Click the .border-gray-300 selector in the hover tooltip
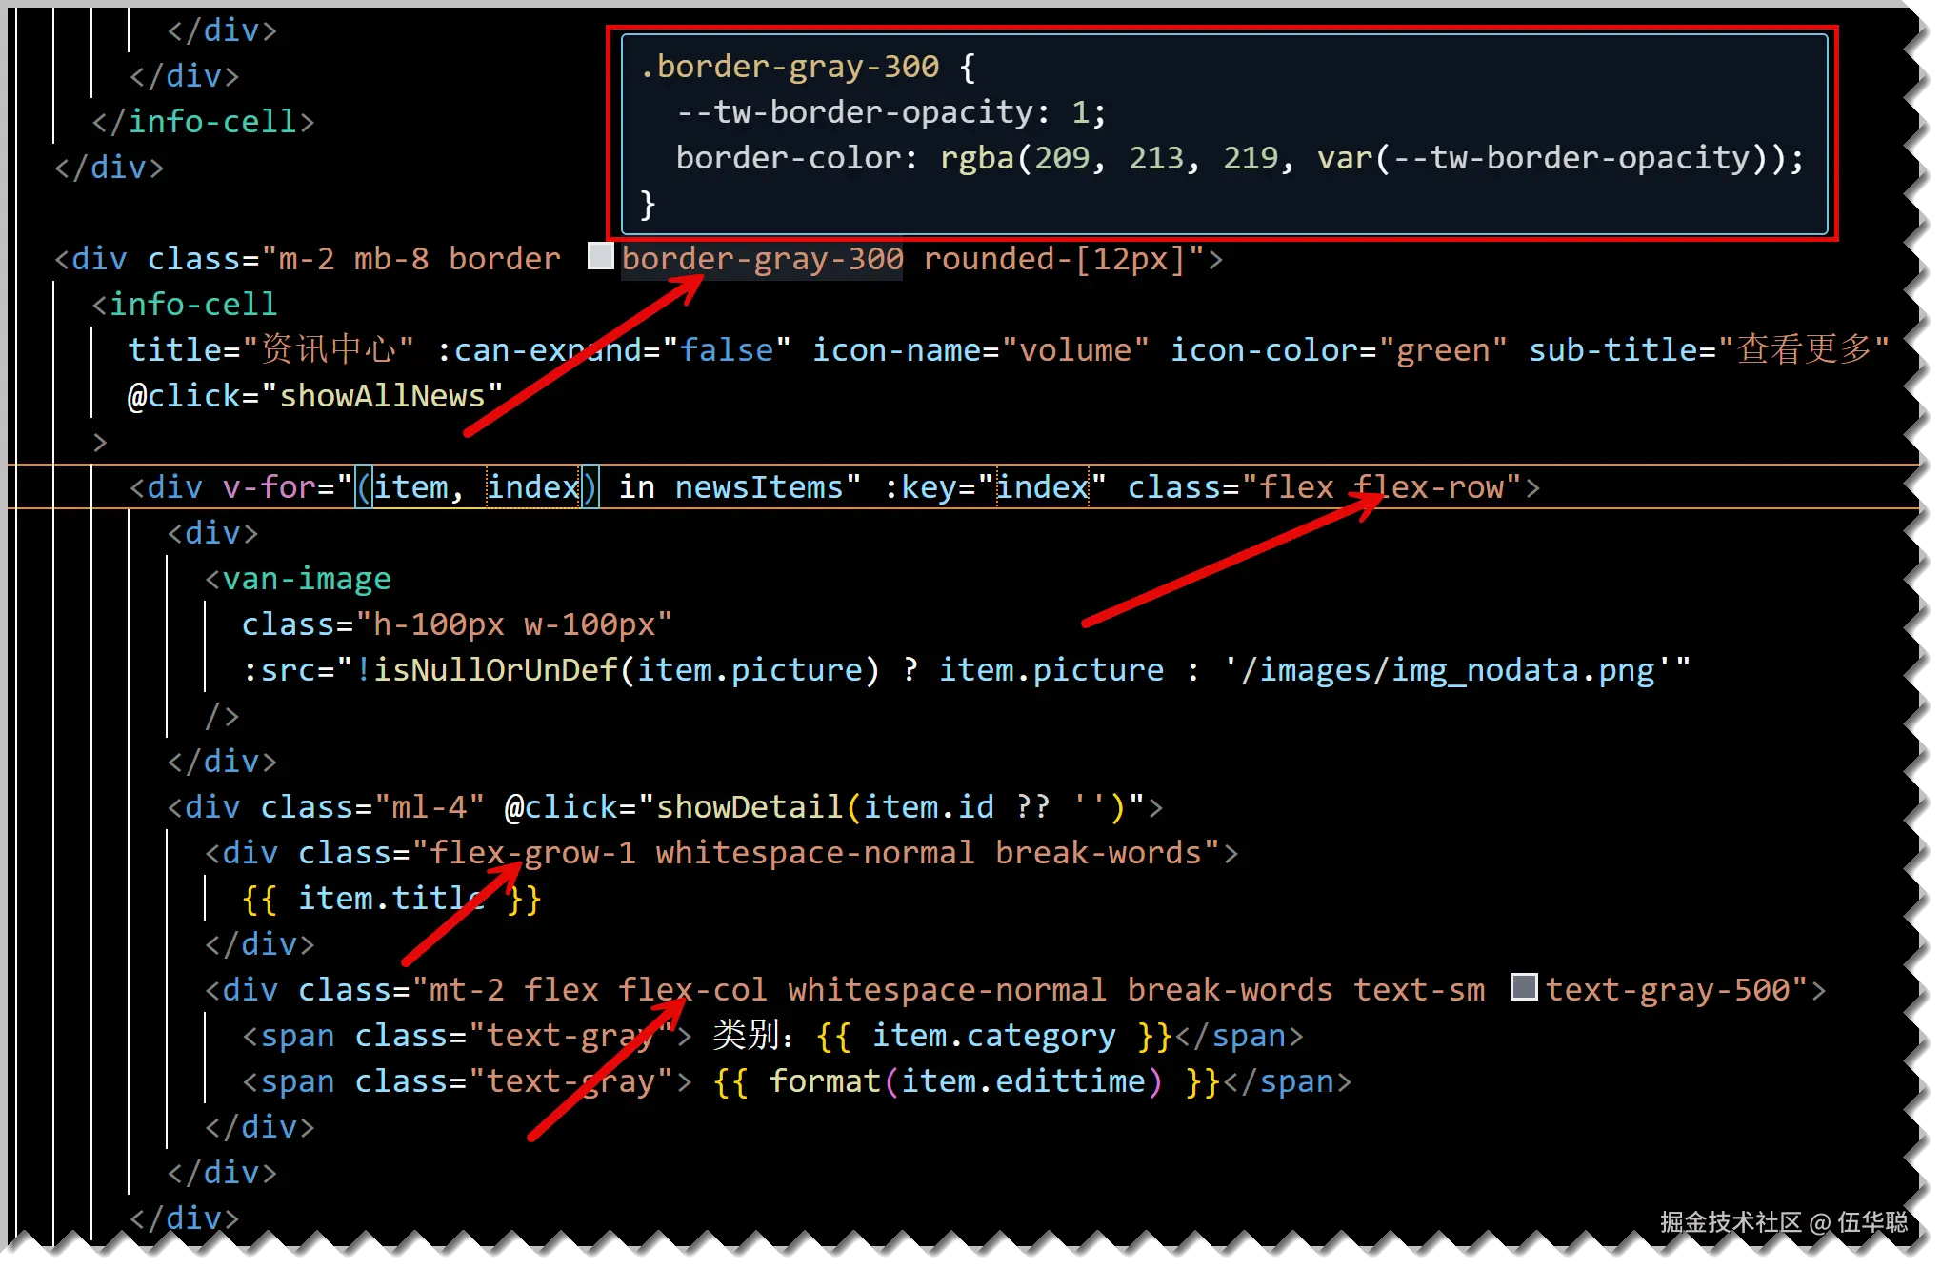The height and width of the screenshot is (1268, 1941). pos(790,67)
